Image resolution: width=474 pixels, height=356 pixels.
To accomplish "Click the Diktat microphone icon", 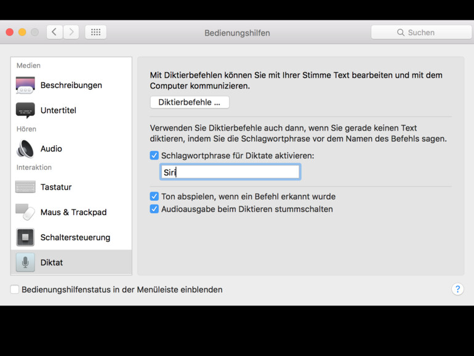I will click(25, 262).
